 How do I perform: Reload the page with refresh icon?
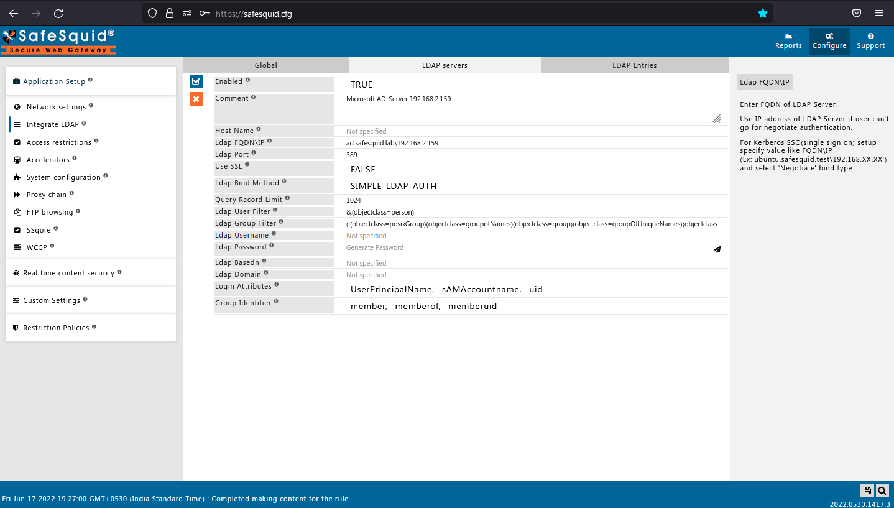[58, 13]
